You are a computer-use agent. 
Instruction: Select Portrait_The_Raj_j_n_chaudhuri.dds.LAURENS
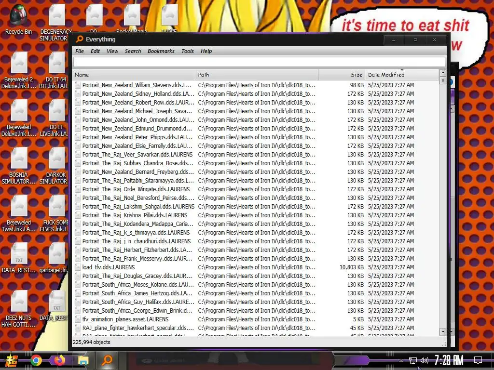[x=137, y=241]
